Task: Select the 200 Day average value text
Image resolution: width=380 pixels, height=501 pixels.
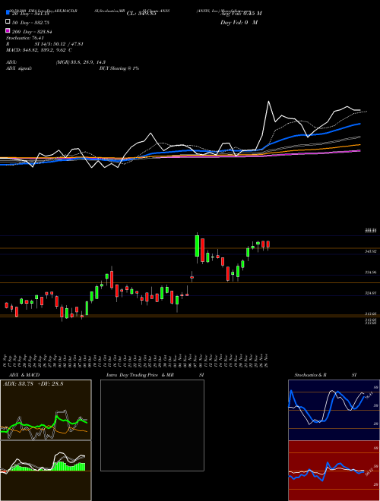Action: 32,32
